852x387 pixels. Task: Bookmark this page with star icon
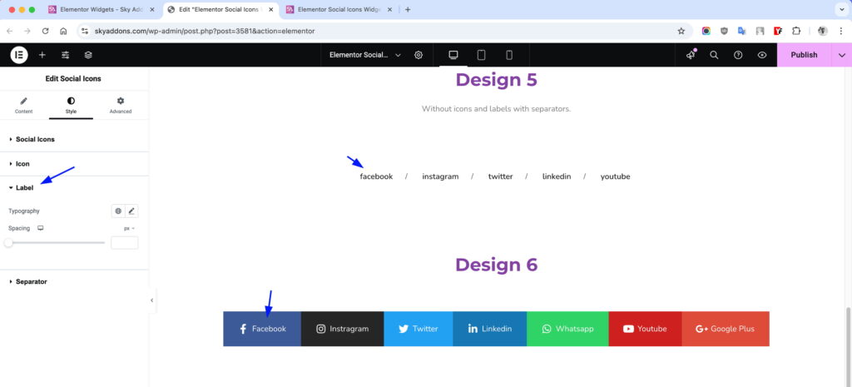point(681,31)
